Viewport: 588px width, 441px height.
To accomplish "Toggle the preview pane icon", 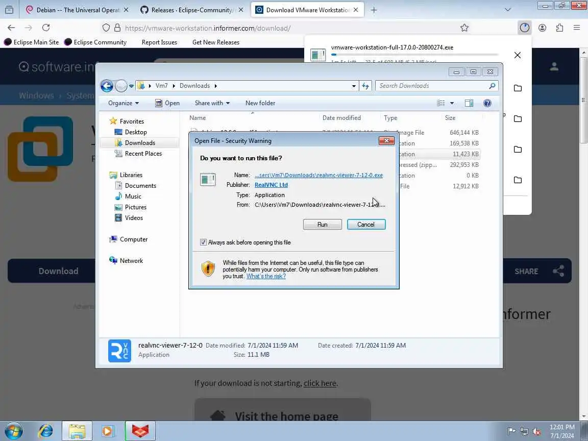I will point(469,103).
